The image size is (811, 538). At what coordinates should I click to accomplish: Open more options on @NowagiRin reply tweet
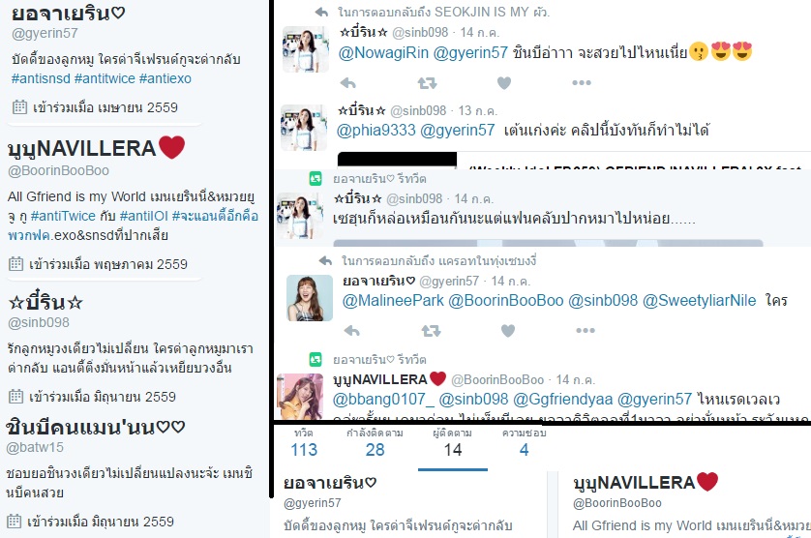tap(582, 83)
